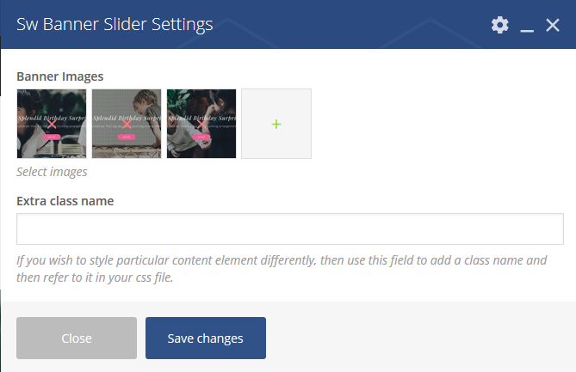Viewport: 576px width, 372px height.
Task: Click the pink button in first thumbnail
Action: coord(52,137)
